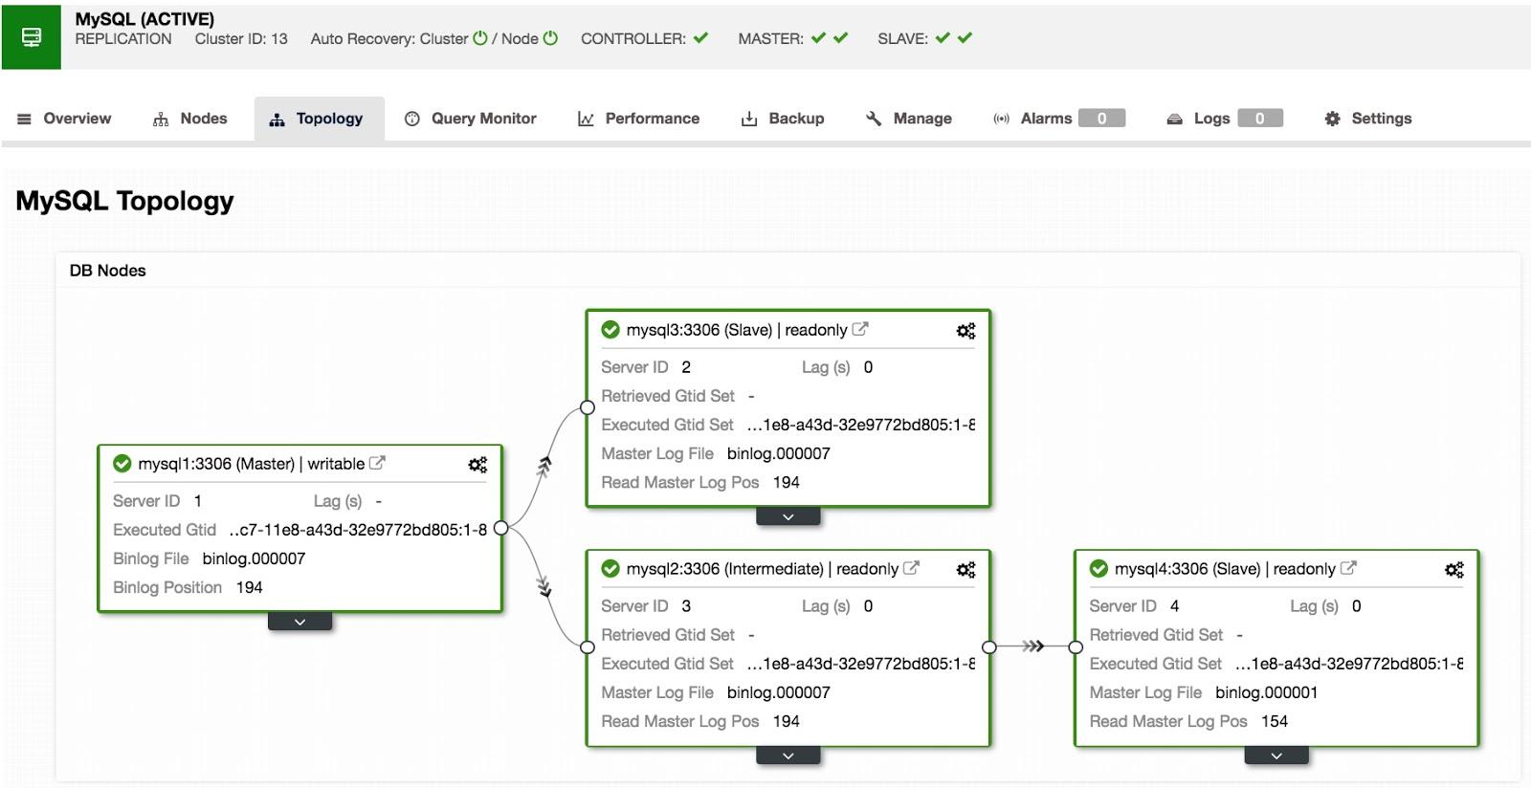Viewport: 1531px width, 788px height.
Task: Click mysql1:3306 (Master) title
Action: click(x=216, y=464)
